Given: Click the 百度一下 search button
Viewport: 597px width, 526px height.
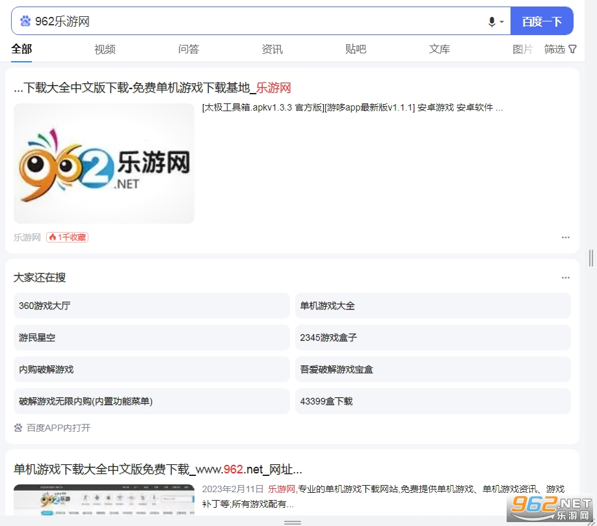Looking at the screenshot, I should (542, 21).
